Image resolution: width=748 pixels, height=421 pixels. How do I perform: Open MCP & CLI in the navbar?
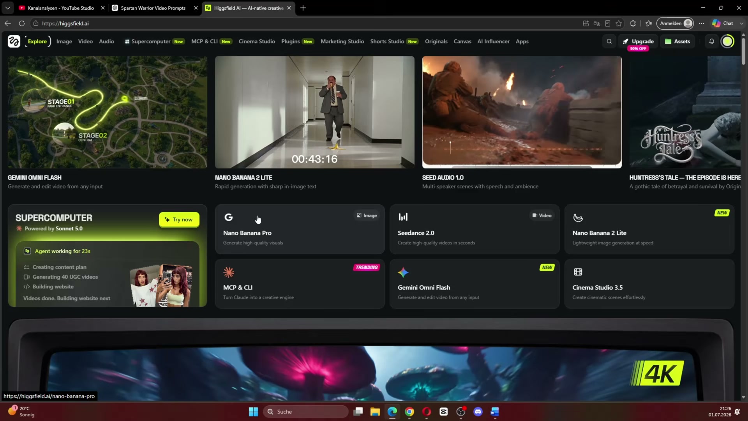click(212, 41)
